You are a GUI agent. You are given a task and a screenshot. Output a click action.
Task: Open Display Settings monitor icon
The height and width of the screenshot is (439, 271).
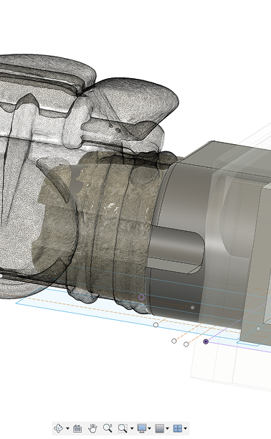[x=142, y=428]
